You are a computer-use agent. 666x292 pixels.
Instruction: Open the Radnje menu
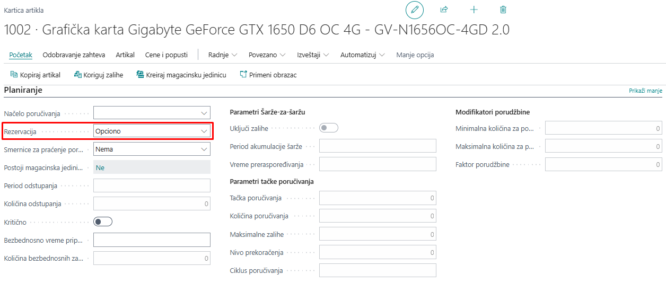(222, 55)
